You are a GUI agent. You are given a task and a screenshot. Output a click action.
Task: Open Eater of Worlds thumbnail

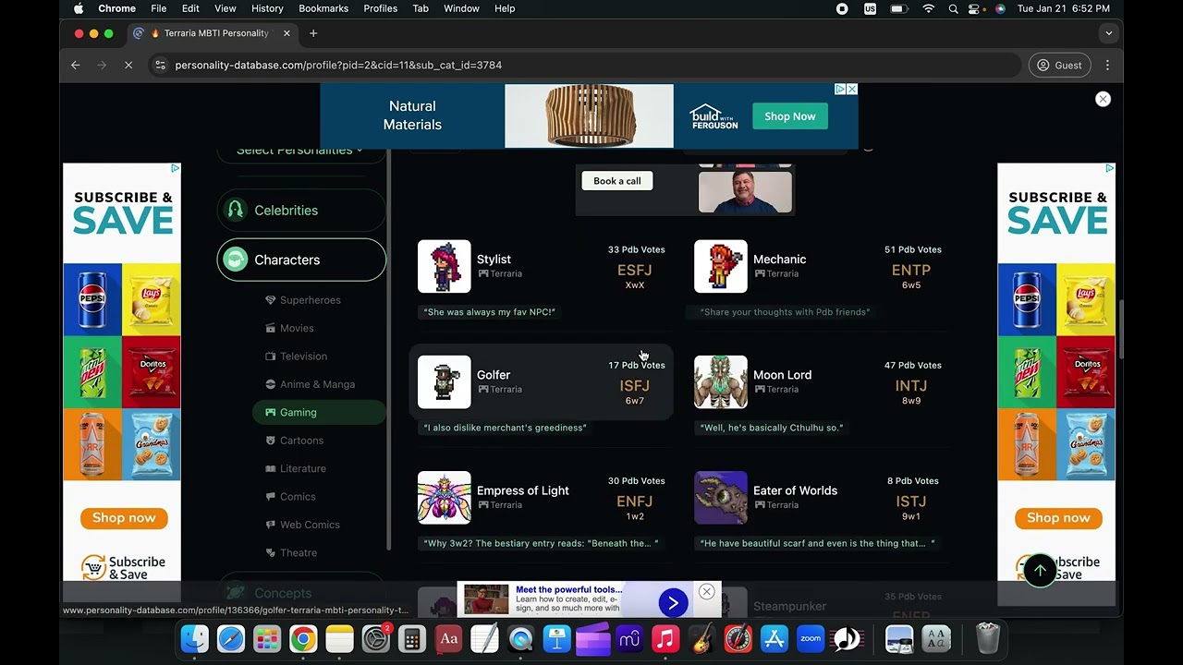click(x=721, y=497)
